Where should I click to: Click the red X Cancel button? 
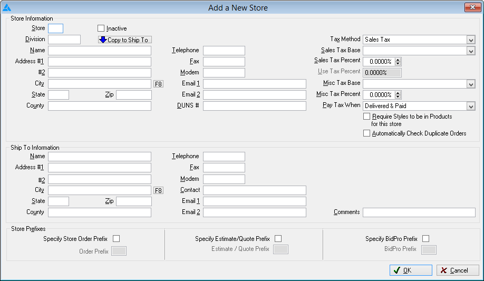[x=458, y=270]
